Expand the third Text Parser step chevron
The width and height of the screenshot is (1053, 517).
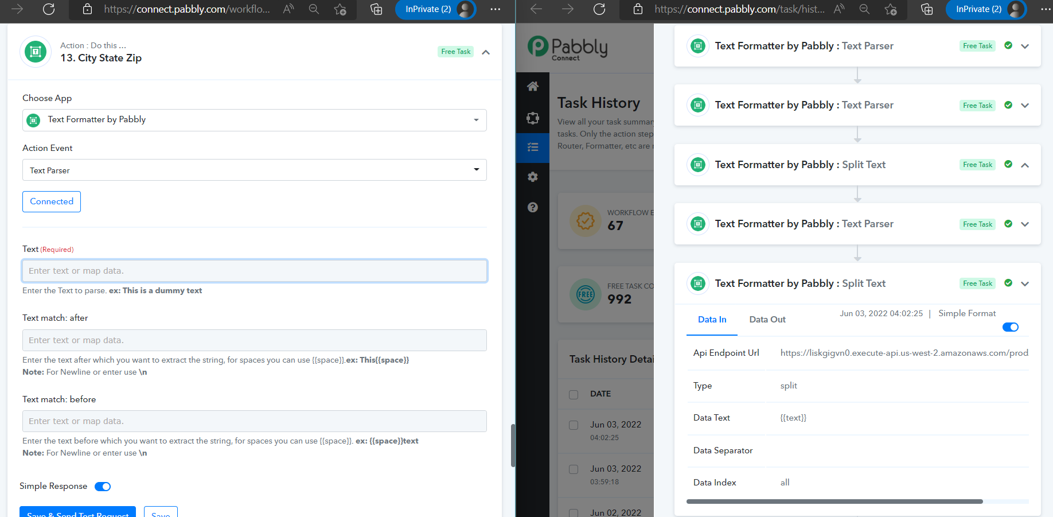[x=1025, y=224]
